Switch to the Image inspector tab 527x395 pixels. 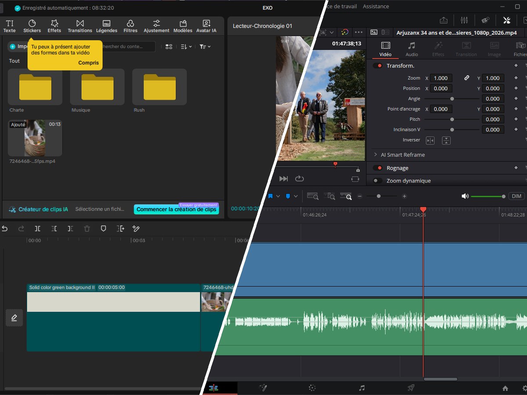(494, 49)
